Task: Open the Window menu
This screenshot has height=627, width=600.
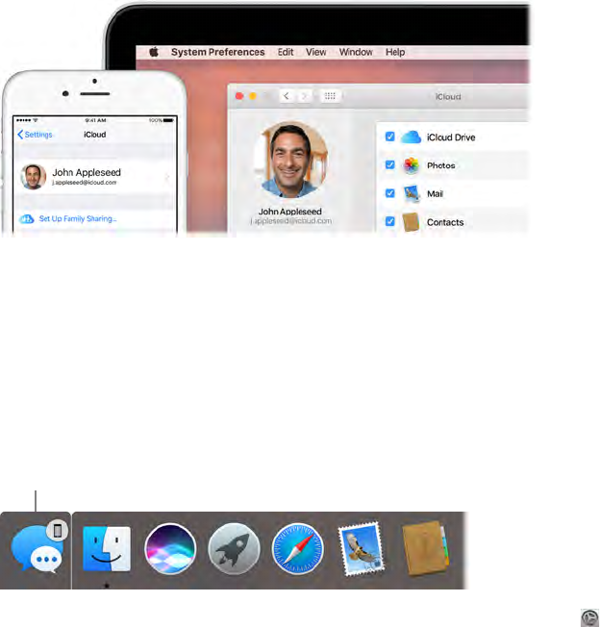Action: [x=356, y=52]
